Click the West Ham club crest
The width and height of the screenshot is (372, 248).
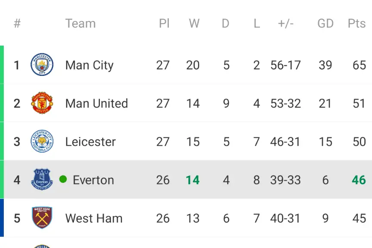[x=42, y=218]
